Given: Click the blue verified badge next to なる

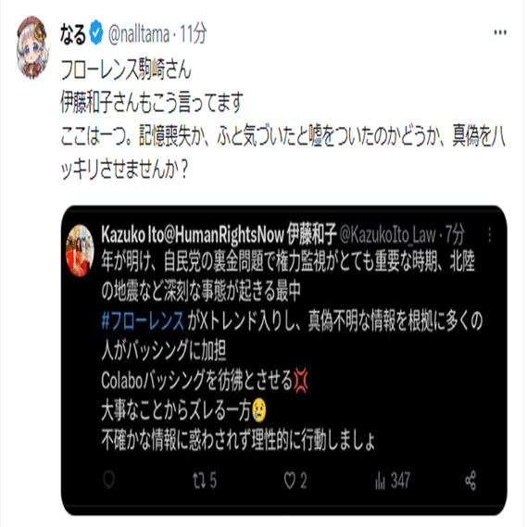Looking at the screenshot, I should (96, 33).
